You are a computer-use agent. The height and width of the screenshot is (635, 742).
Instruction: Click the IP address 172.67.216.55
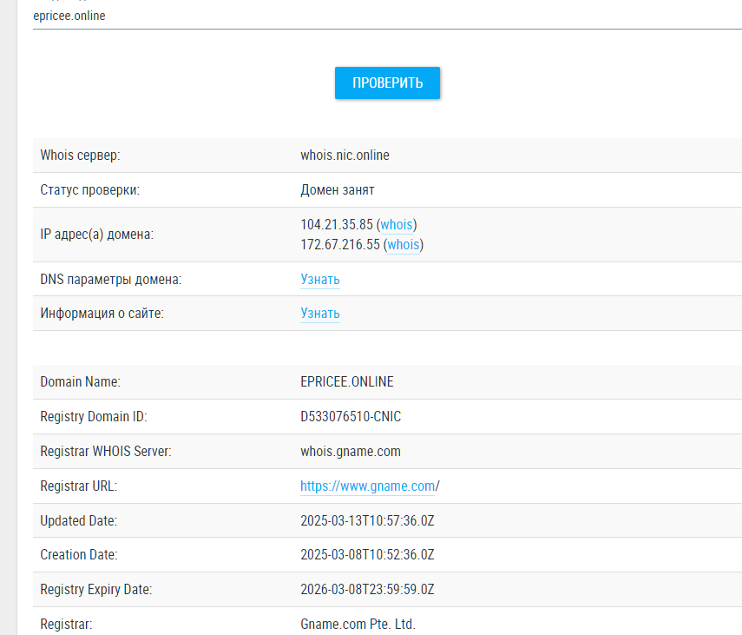(340, 245)
